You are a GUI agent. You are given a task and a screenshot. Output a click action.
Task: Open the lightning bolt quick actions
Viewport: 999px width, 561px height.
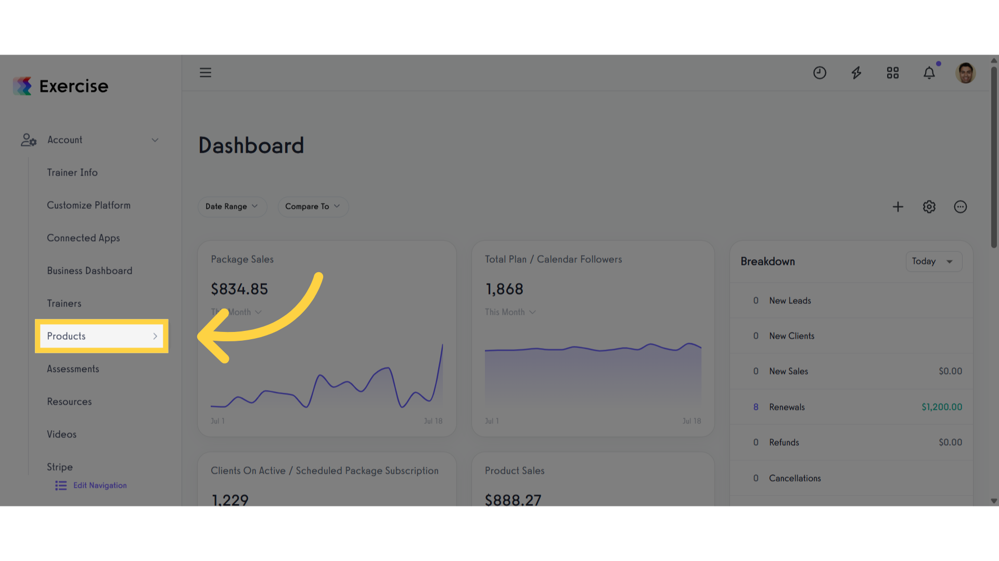(x=856, y=73)
